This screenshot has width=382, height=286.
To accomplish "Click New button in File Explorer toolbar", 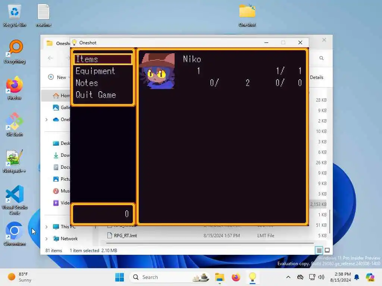I will click(x=57, y=77).
